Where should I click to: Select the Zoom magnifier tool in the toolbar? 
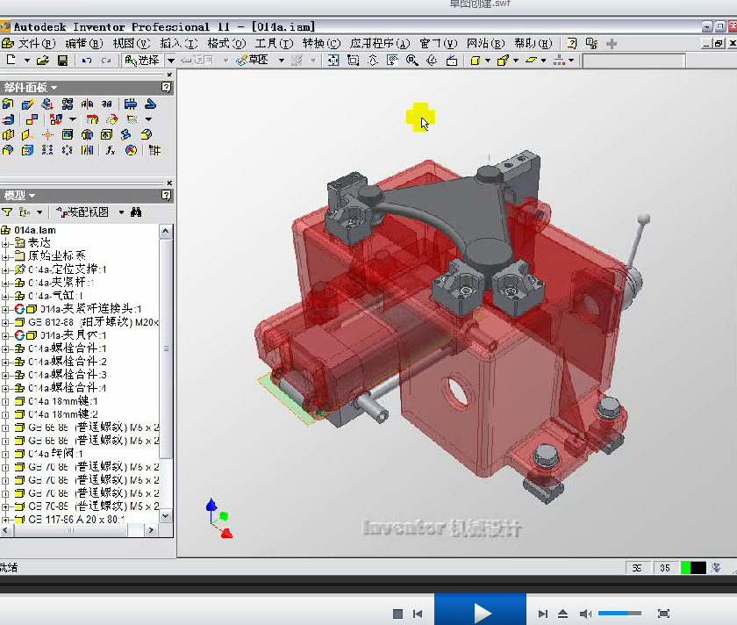[x=411, y=60]
